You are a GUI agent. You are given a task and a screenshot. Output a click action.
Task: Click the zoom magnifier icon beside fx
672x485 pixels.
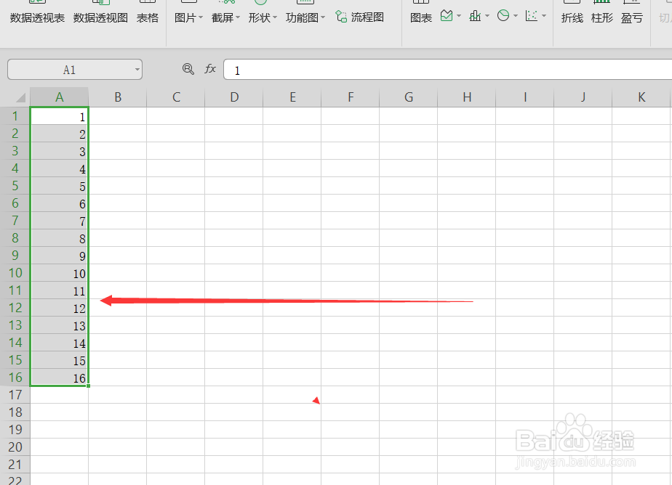188,69
